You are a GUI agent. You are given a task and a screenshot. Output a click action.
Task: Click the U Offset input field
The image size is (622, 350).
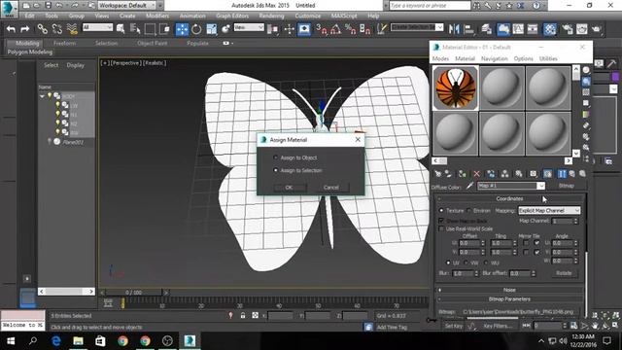(469, 243)
